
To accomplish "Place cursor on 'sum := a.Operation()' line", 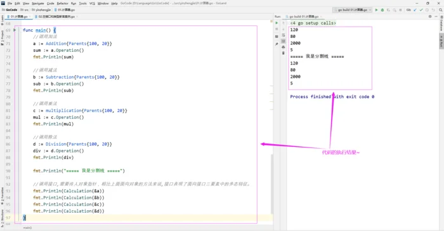I will click(58, 50).
